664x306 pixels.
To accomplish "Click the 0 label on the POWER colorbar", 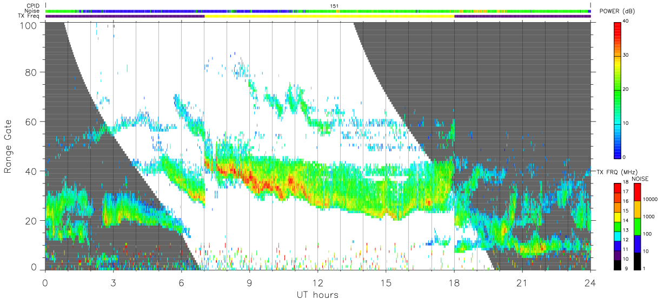I will [x=625, y=157].
